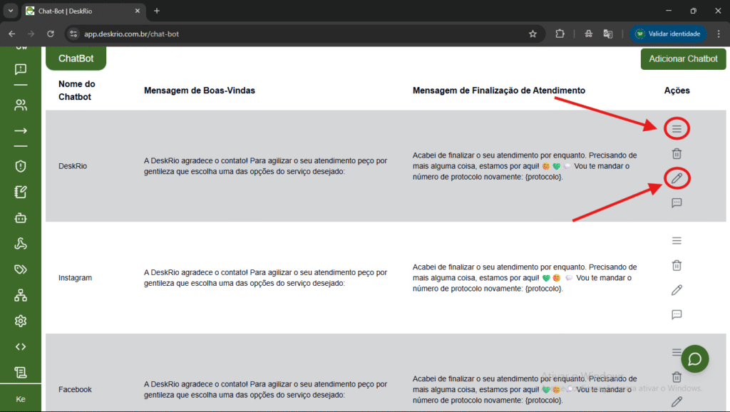Viewport: 730px width, 412px height.
Task: Go forward to the next page
Action: tap(31, 34)
